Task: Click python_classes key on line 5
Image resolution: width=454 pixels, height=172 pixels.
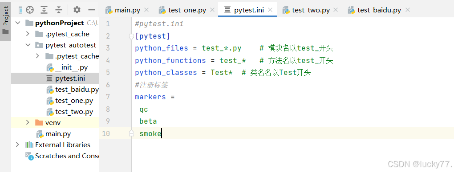Action: tap(166, 72)
